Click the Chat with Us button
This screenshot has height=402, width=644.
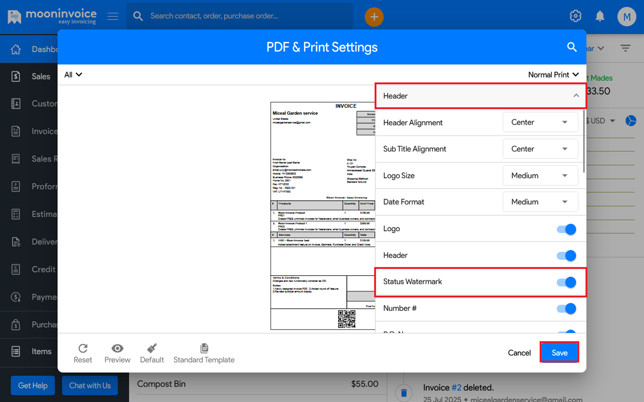click(x=90, y=385)
